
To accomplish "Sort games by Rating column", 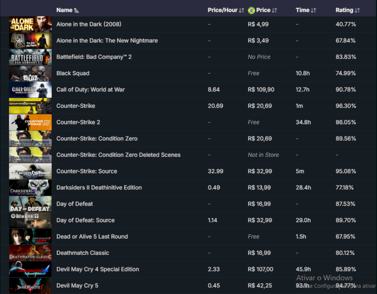I will click(357, 10).
